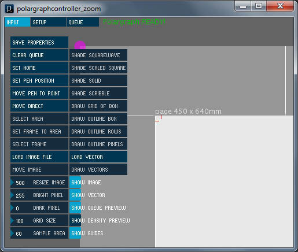Click Set Home button
The height and width of the screenshot is (252, 298).
(39, 68)
